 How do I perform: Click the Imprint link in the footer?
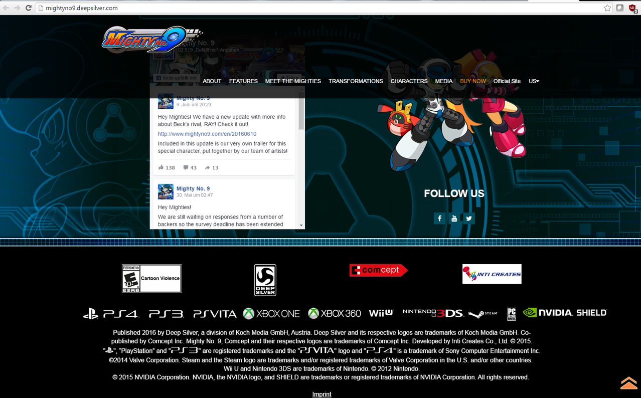(x=322, y=394)
